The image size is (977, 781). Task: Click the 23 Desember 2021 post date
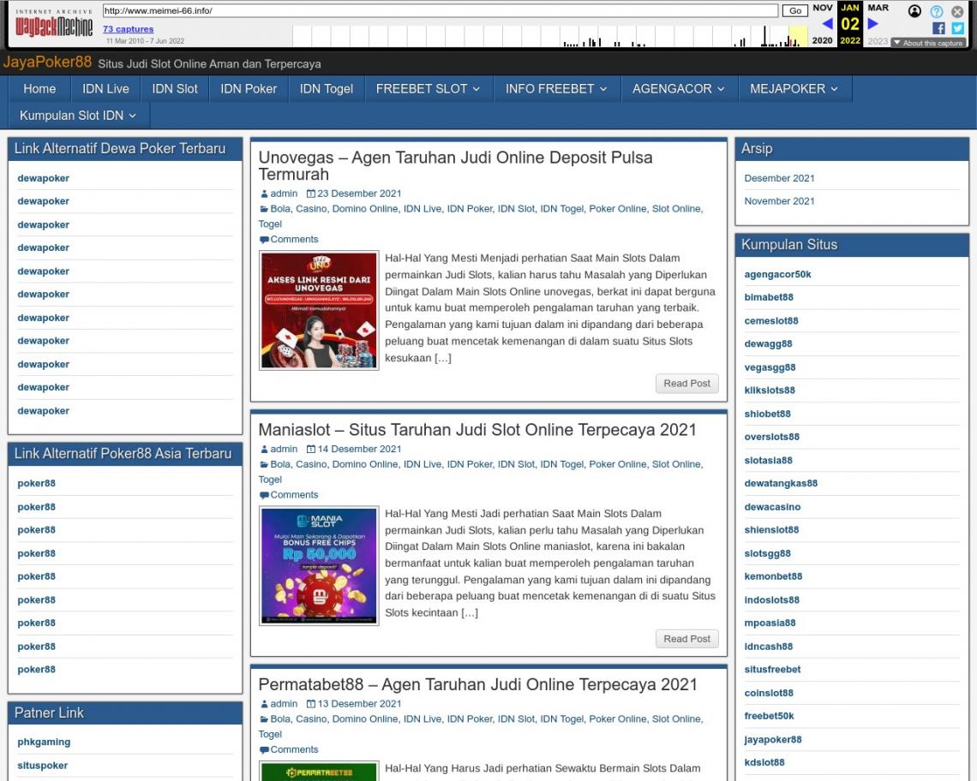pos(360,194)
